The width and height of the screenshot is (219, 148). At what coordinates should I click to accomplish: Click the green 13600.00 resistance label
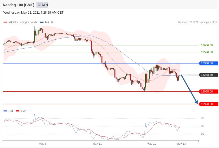tap(207, 45)
